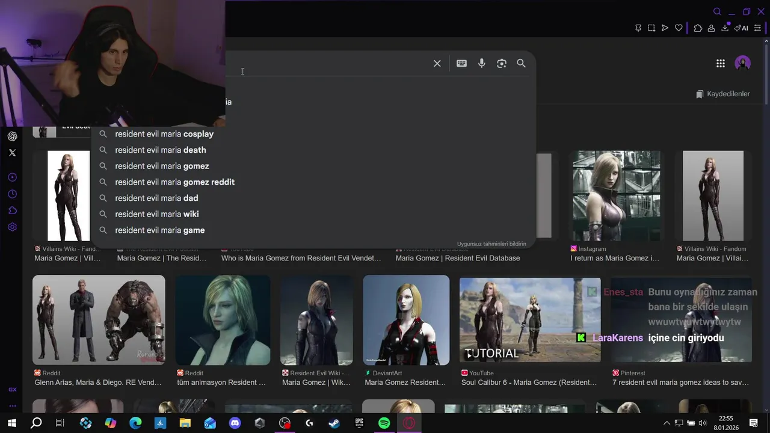The height and width of the screenshot is (433, 770).
Task: Open the extensions puzzle icon in toolbar
Action: [698, 28]
